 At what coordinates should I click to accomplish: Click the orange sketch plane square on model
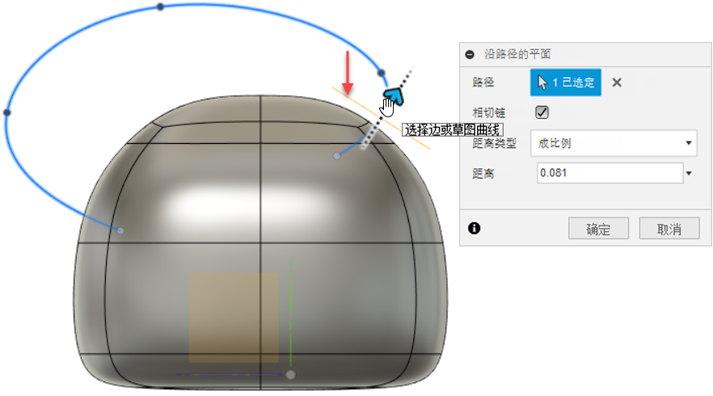tap(234, 318)
